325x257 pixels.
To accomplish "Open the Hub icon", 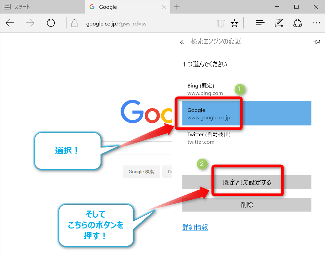I will (260, 23).
